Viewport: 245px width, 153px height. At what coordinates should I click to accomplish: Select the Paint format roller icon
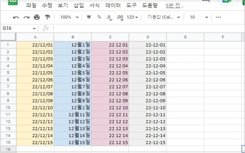[47, 17]
